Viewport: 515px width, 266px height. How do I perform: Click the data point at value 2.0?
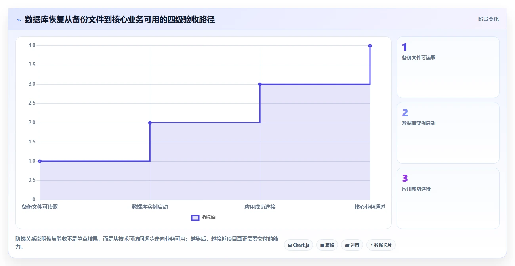pos(150,123)
